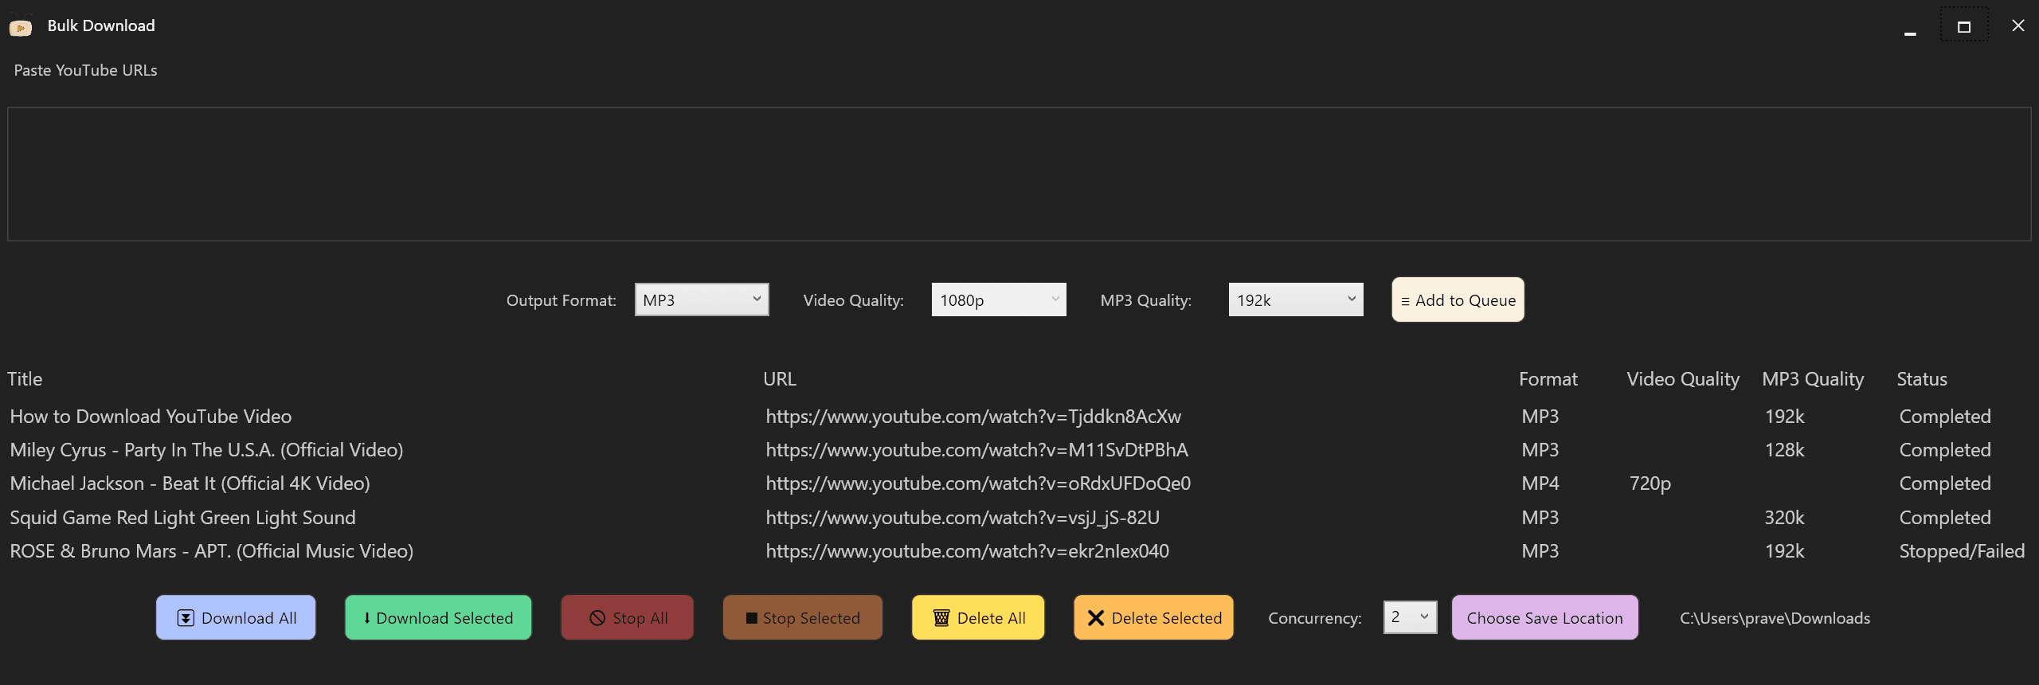Viewport: 2039px width, 685px height.
Task: Halt every download with Stop All
Action: (627, 617)
